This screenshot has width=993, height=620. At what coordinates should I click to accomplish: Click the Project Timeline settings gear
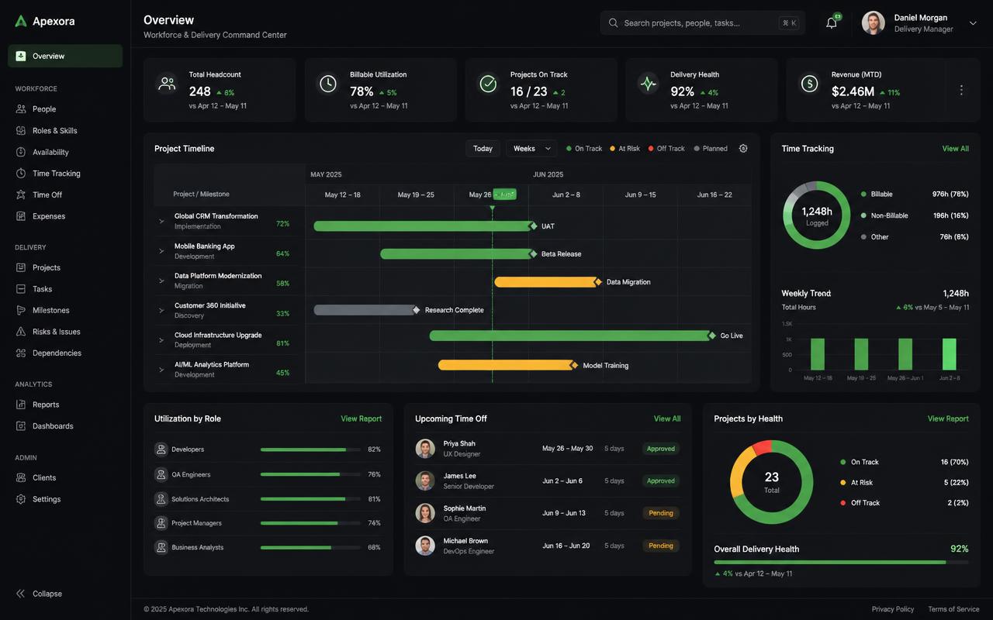click(743, 149)
